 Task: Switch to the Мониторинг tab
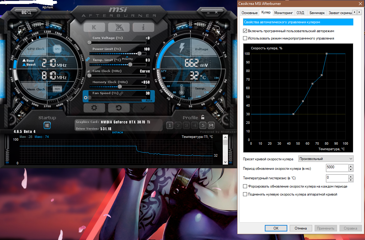click(x=284, y=13)
